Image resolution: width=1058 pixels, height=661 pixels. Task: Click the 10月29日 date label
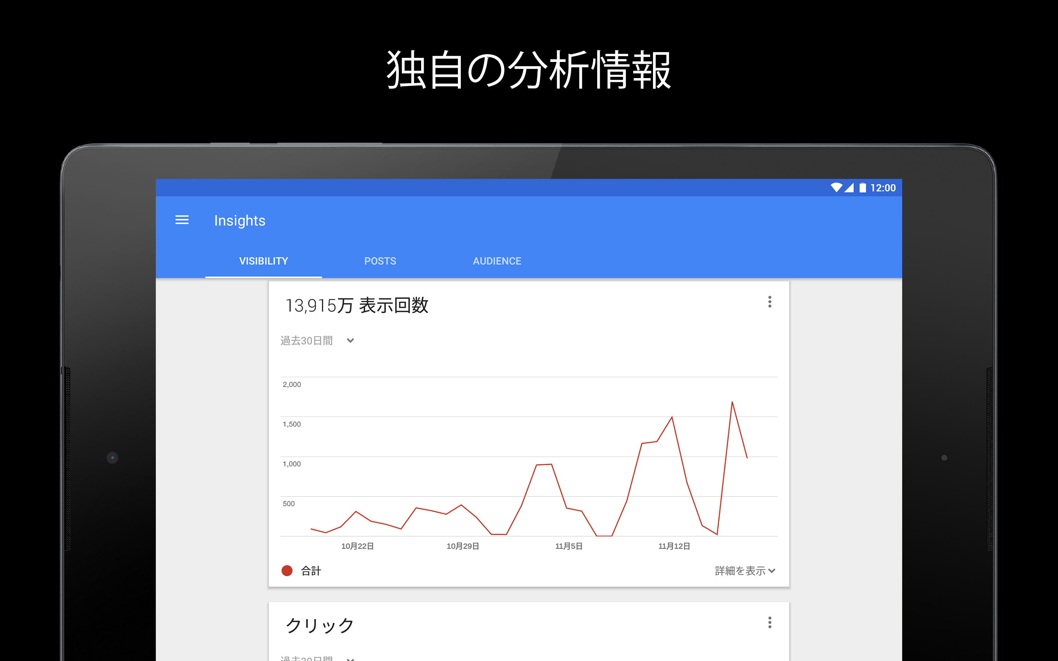(x=462, y=546)
